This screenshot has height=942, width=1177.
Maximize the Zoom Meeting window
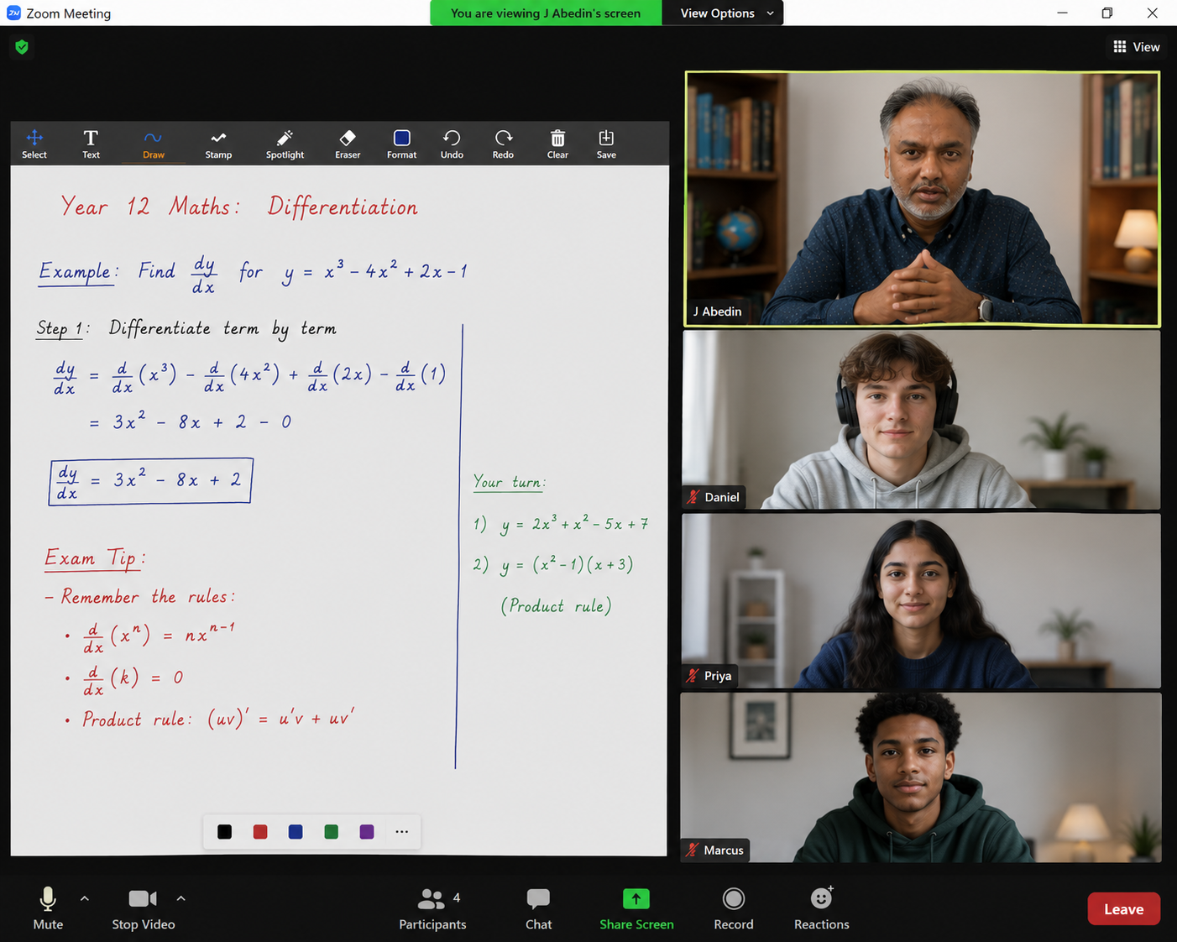point(1107,13)
